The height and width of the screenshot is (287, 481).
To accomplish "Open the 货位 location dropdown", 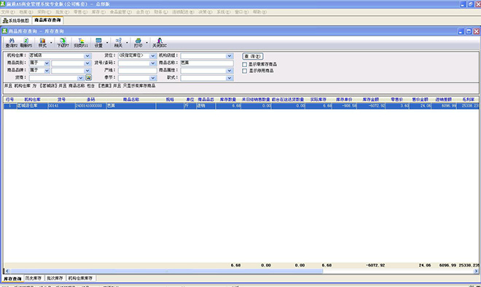I will pos(153,56).
